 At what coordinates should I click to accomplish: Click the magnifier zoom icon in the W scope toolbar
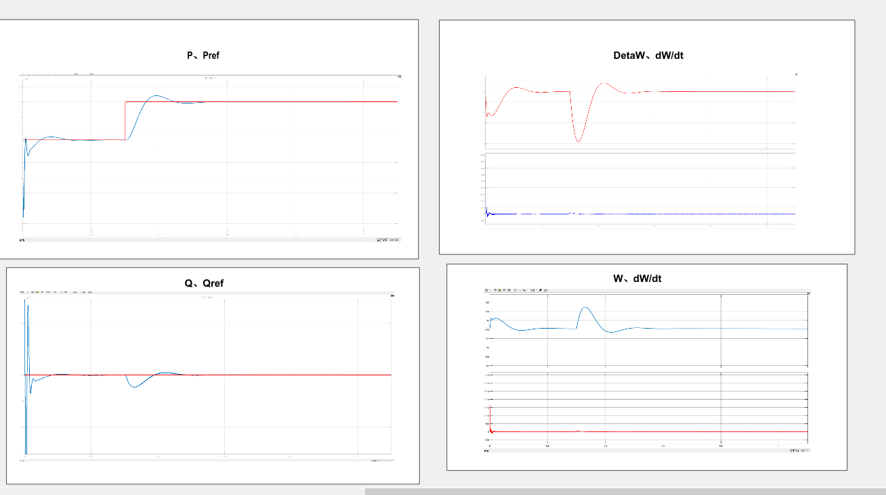click(524, 290)
